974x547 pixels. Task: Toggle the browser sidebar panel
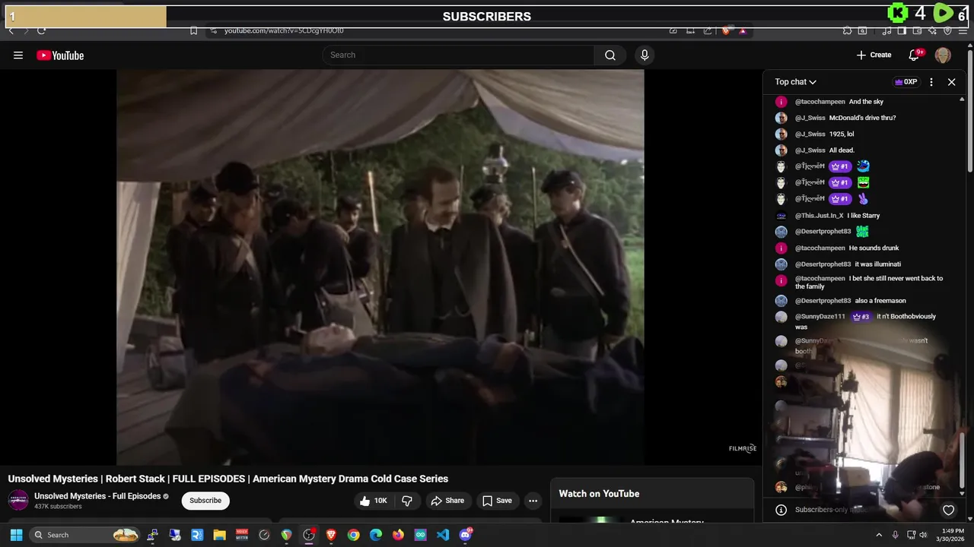(902, 31)
